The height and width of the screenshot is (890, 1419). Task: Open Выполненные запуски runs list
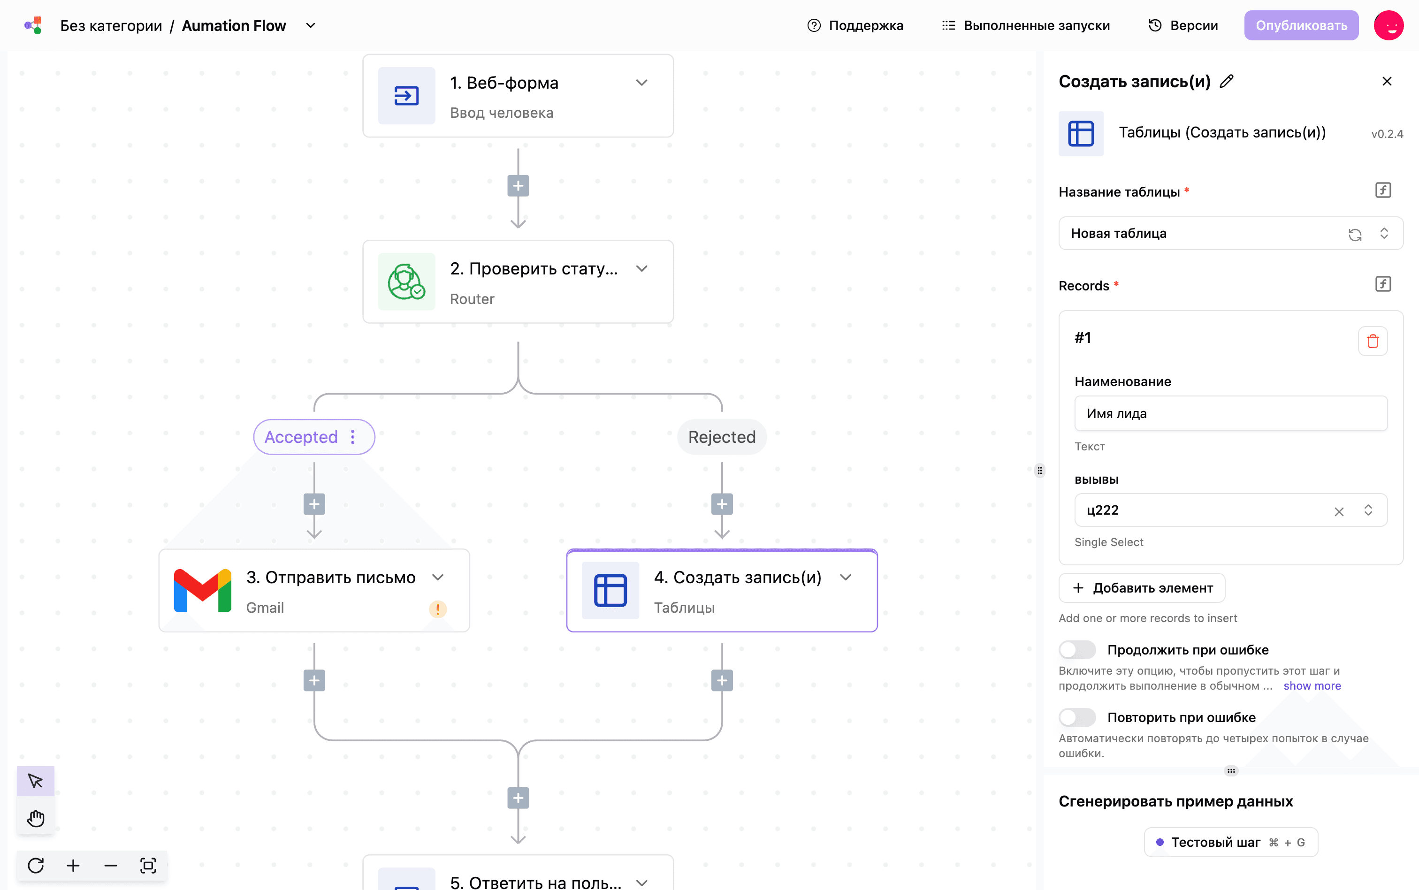pyautogui.click(x=1026, y=25)
